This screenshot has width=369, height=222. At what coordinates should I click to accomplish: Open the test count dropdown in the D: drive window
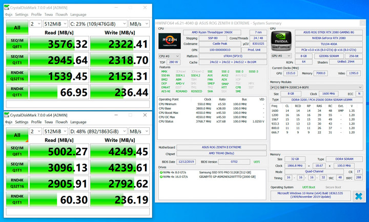tap(36, 131)
